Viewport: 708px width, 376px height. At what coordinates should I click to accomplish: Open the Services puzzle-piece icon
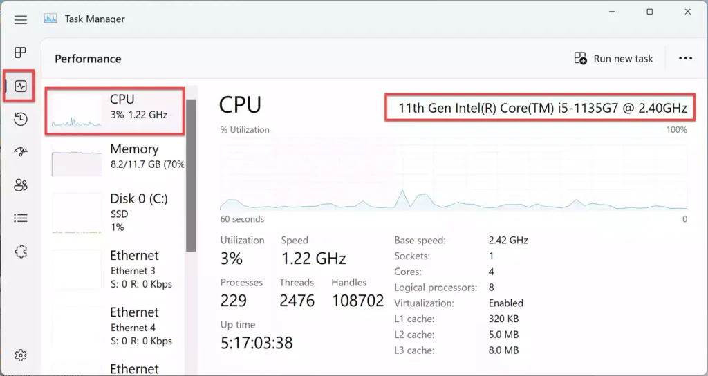(20, 252)
